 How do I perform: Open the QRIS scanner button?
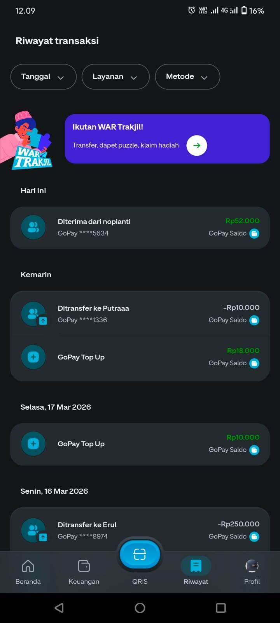(x=140, y=554)
